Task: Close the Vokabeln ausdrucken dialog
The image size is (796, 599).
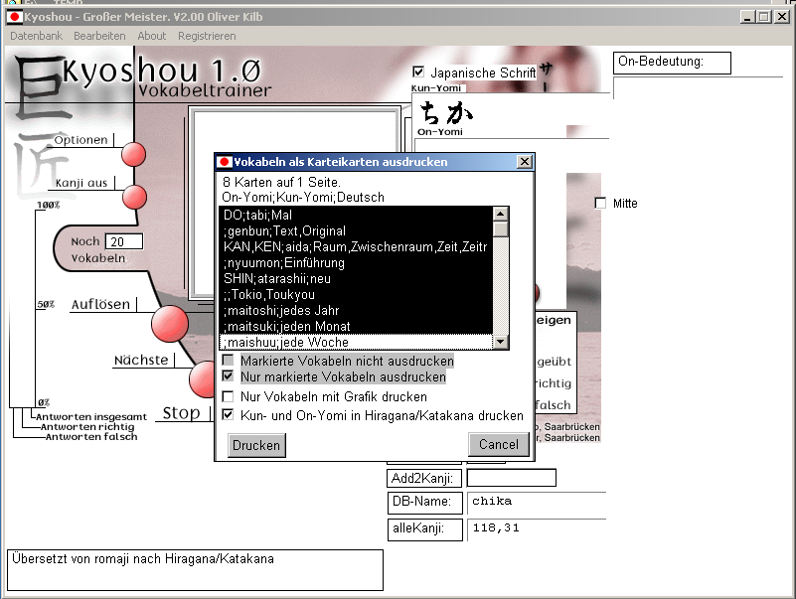Action: tap(524, 162)
